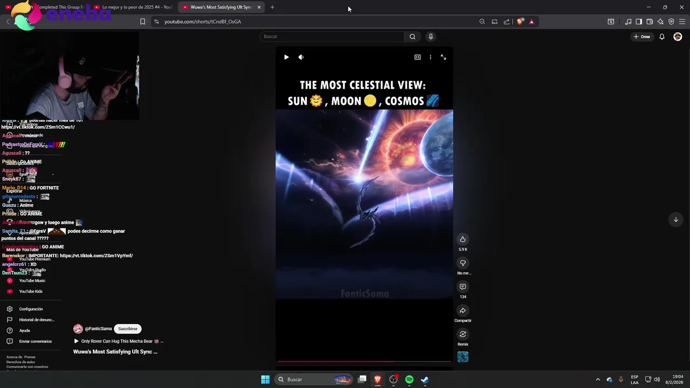Toggle closed captions on the Short

417,57
